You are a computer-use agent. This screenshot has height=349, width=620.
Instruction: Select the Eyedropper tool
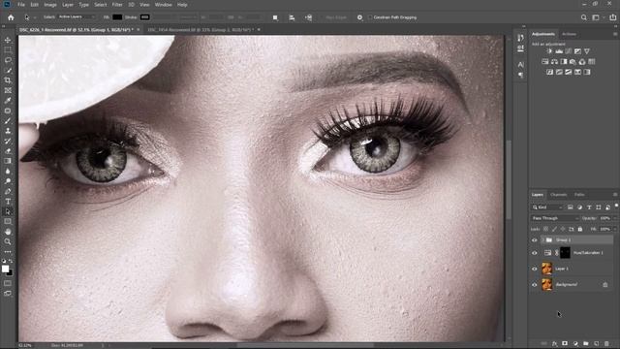tap(8, 101)
